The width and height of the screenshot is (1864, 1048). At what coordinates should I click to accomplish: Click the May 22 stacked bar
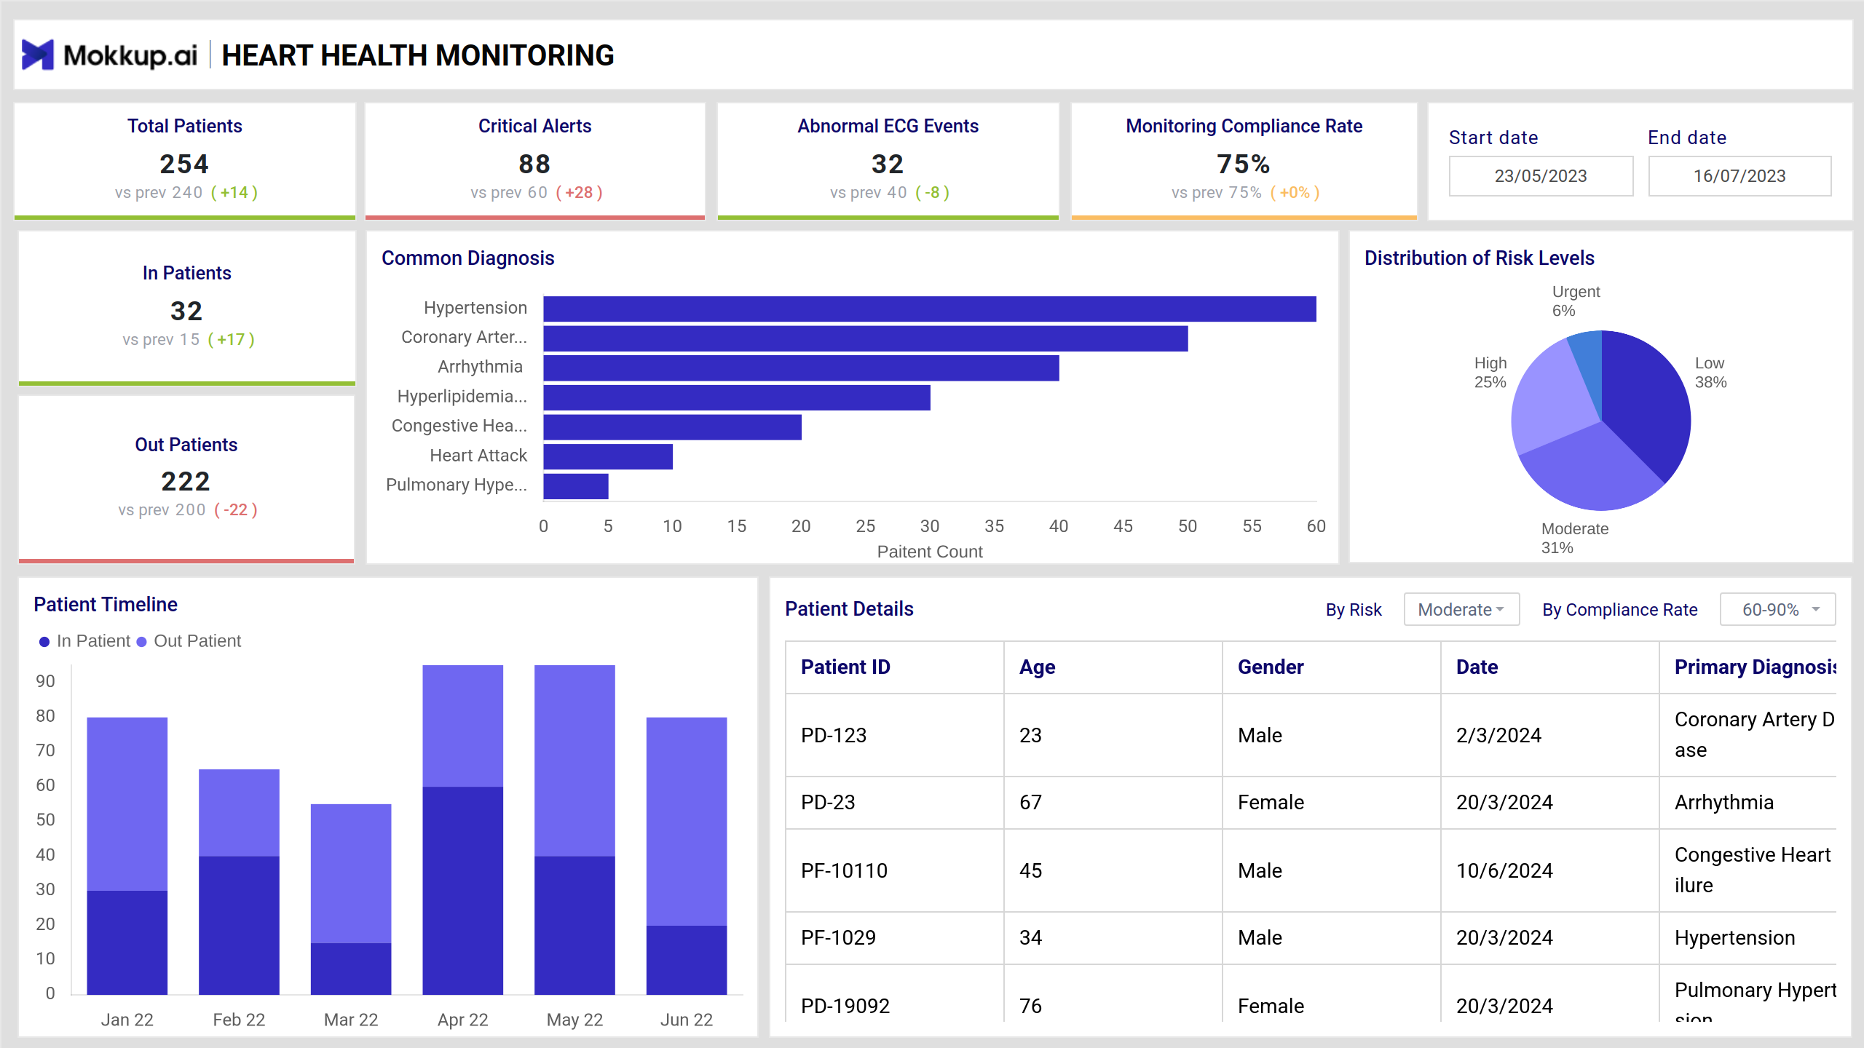574,830
